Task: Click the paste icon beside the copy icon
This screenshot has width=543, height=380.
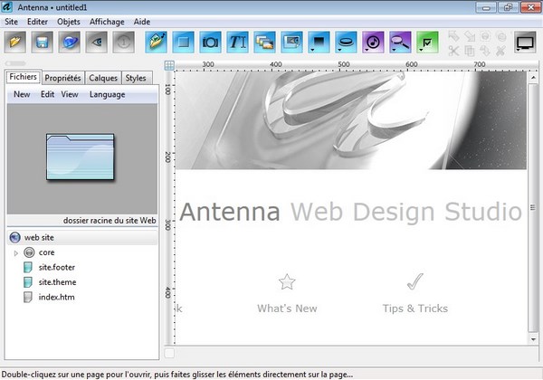Action: tap(485, 51)
